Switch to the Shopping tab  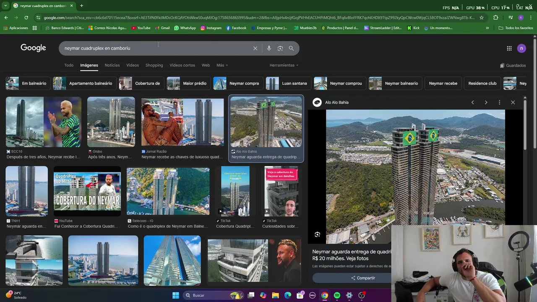pos(154,65)
